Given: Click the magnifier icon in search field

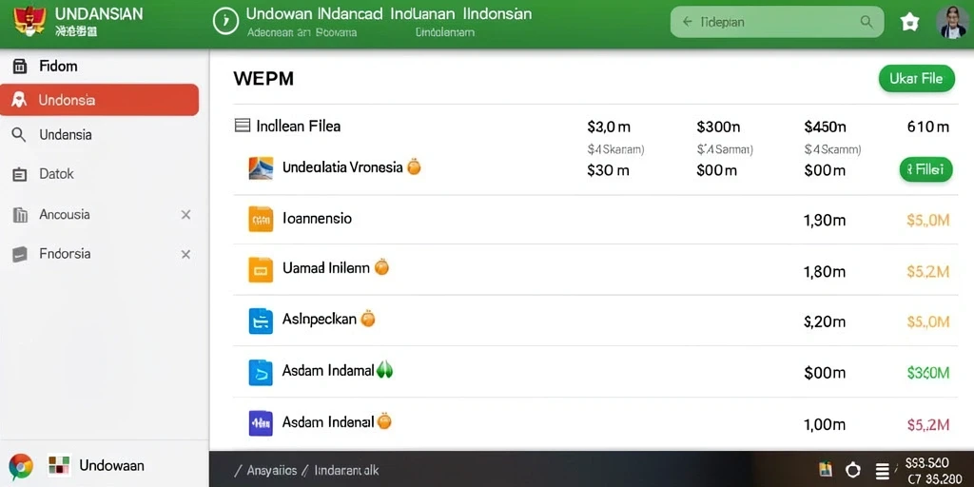Looking at the screenshot, I should [866, 22].
